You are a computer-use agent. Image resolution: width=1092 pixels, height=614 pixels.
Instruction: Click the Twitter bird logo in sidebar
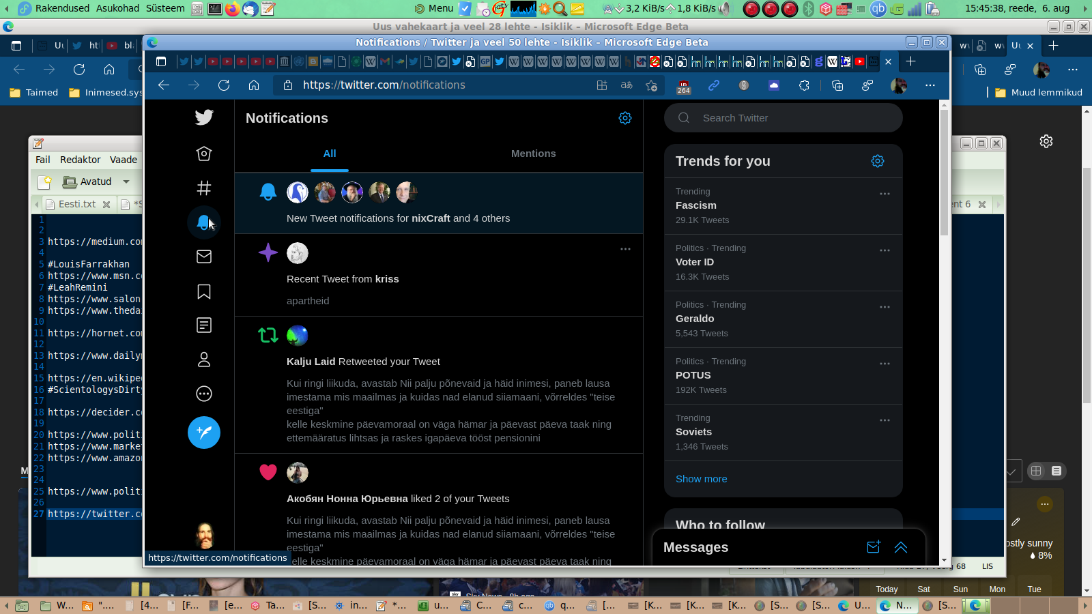[x=204, y=117]
